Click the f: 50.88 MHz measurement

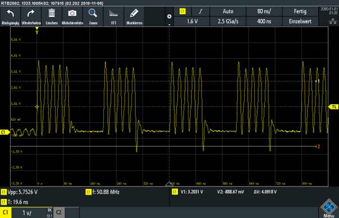pos(106,192)
